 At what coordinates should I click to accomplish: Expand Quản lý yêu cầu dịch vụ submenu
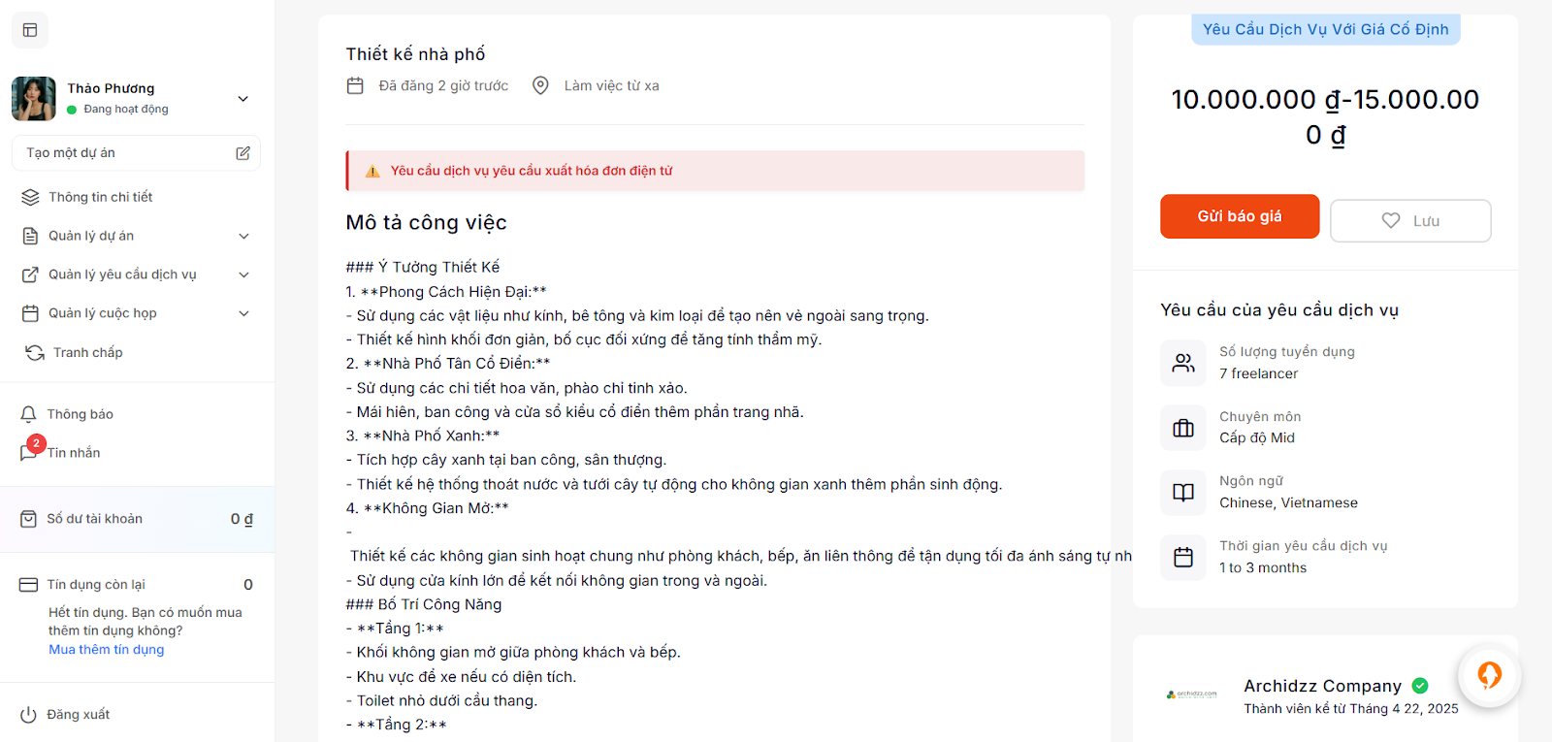[x=243, y=274]
